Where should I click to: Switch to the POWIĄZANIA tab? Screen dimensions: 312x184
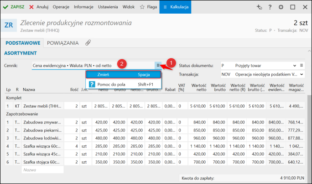tap(62, 43)
